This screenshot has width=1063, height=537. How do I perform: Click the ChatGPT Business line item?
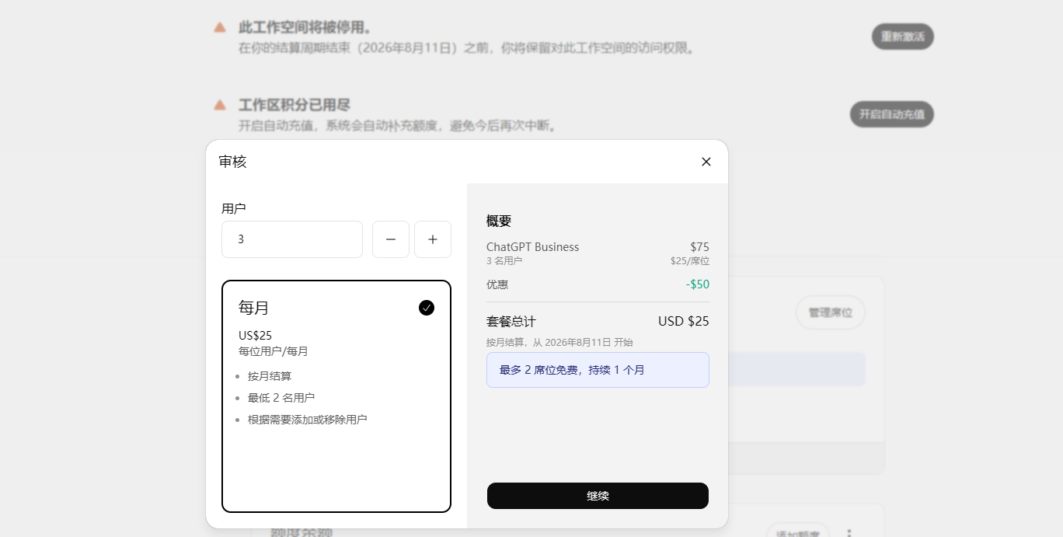point(532,247)
